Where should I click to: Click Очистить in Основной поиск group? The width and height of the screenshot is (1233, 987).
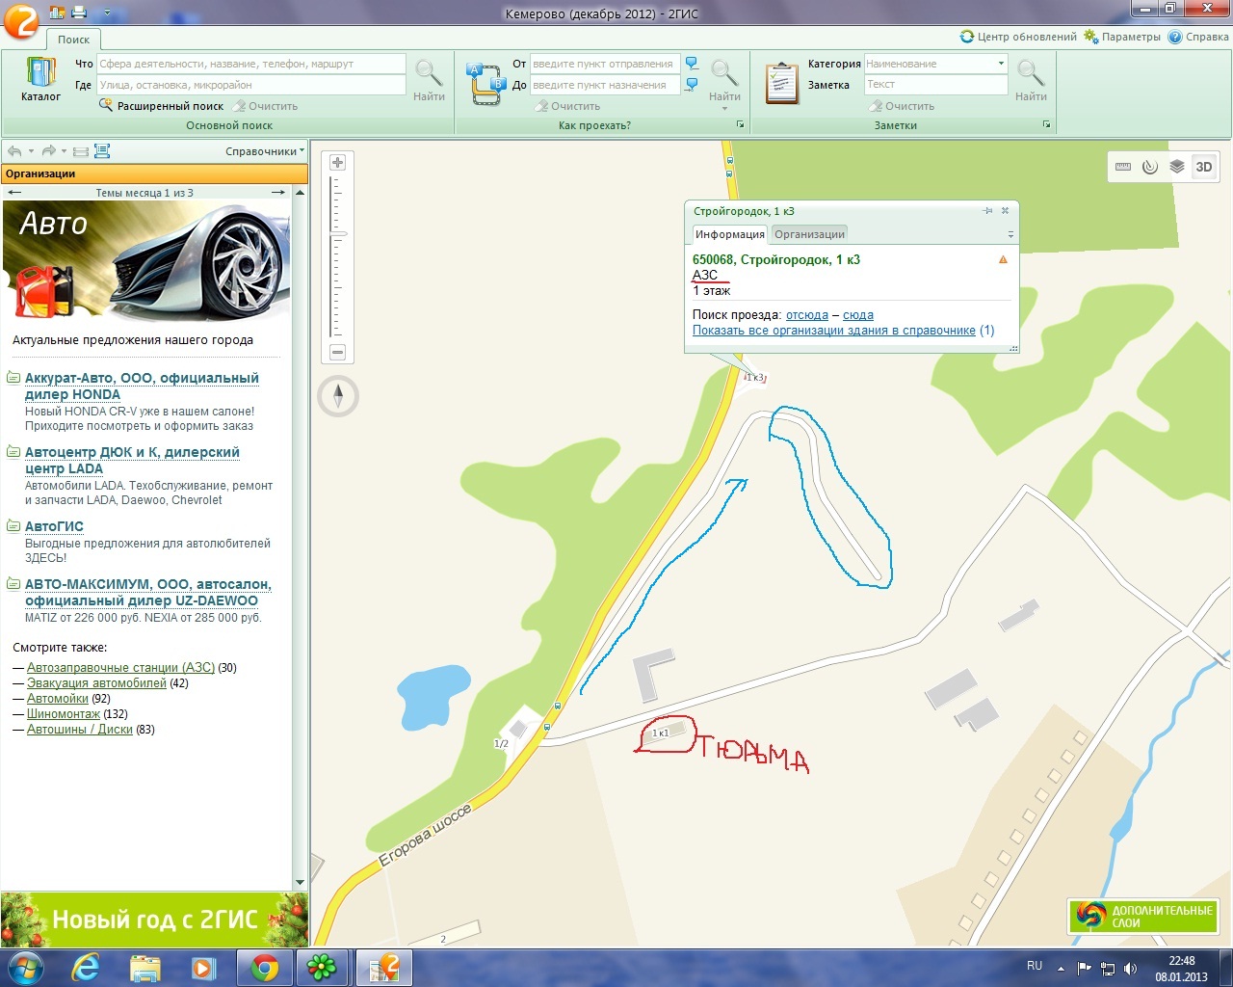tap(266, 106)
